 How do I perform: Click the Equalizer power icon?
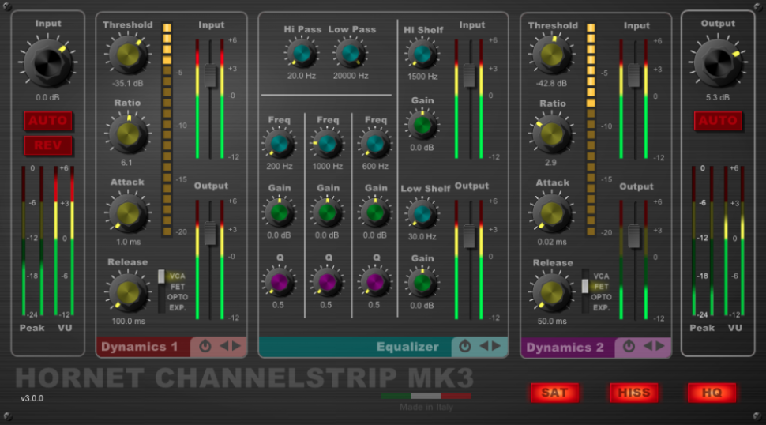[466, 347]
